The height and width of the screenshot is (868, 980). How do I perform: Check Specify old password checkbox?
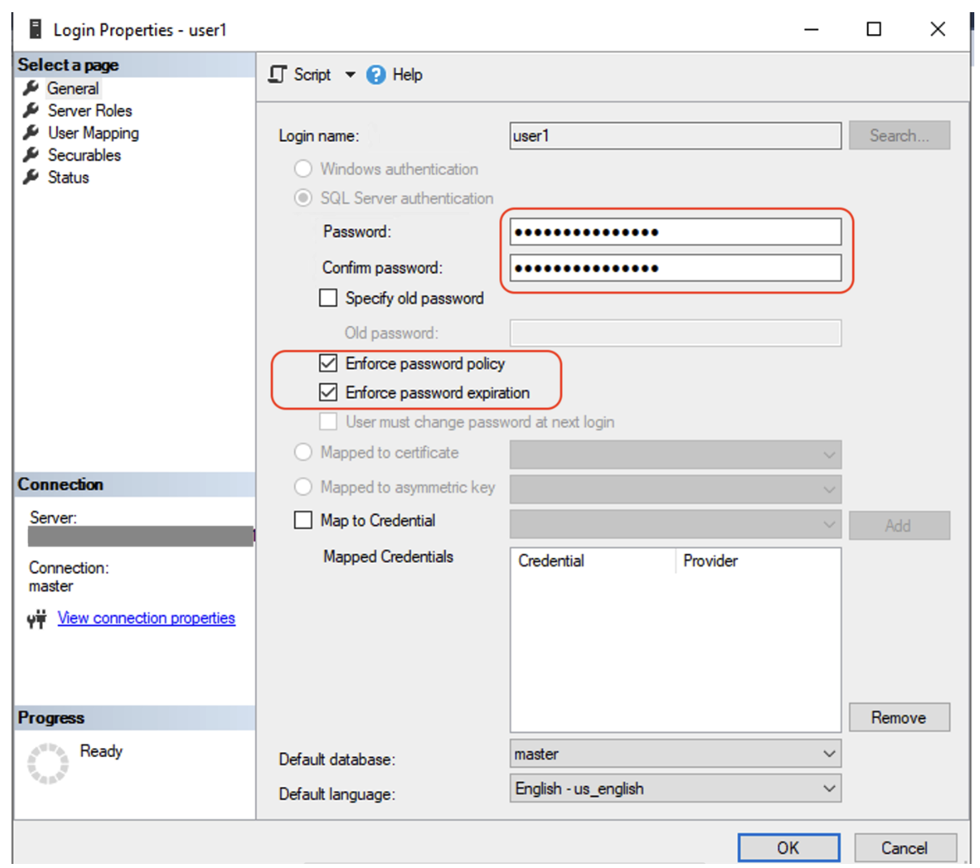tap(328, 298)
